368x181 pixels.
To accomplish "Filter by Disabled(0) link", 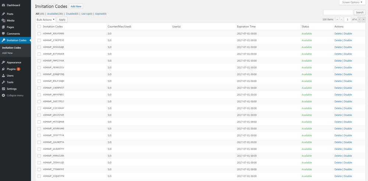I will pyautogui.click(x=72, y=14).
